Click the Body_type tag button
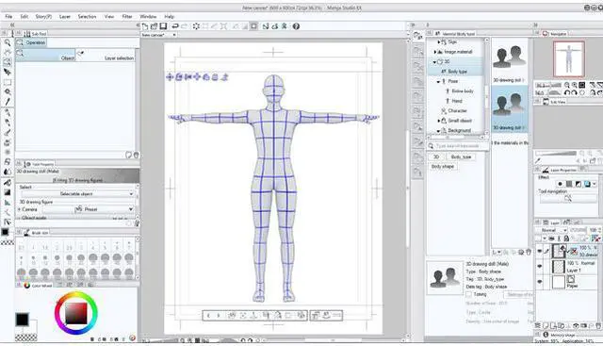This screenshot has width=603, height=346. click(x=461, y=157)
